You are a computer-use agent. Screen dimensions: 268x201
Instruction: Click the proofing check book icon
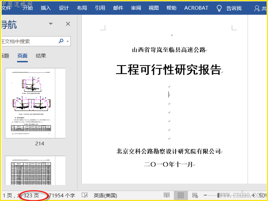point(85,195)
